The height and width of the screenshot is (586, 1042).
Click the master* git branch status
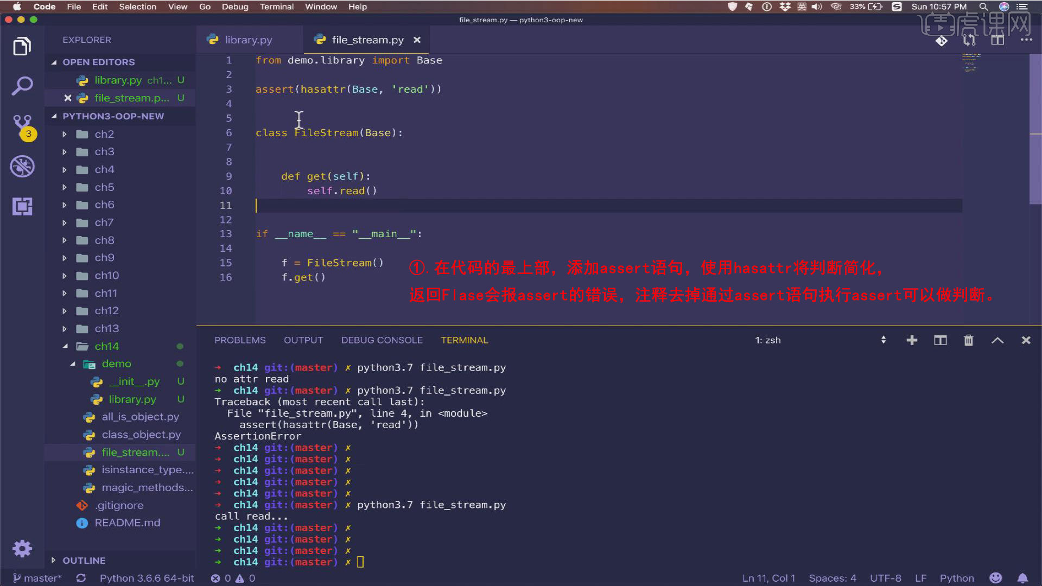tap(37, 578)
